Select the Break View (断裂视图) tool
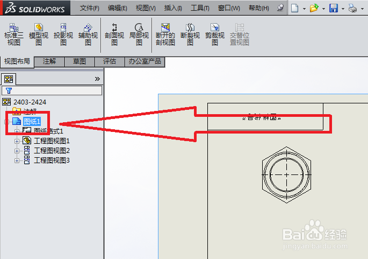The height and width of the screenshot is (259, 368). (x=190, y=34)
